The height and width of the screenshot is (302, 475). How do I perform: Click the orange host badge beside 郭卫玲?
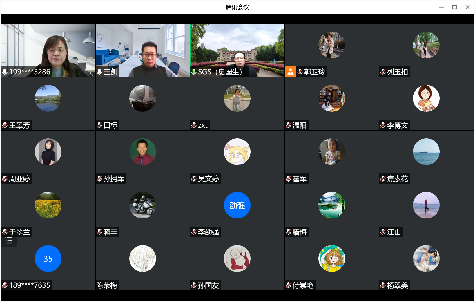(291, 72)
